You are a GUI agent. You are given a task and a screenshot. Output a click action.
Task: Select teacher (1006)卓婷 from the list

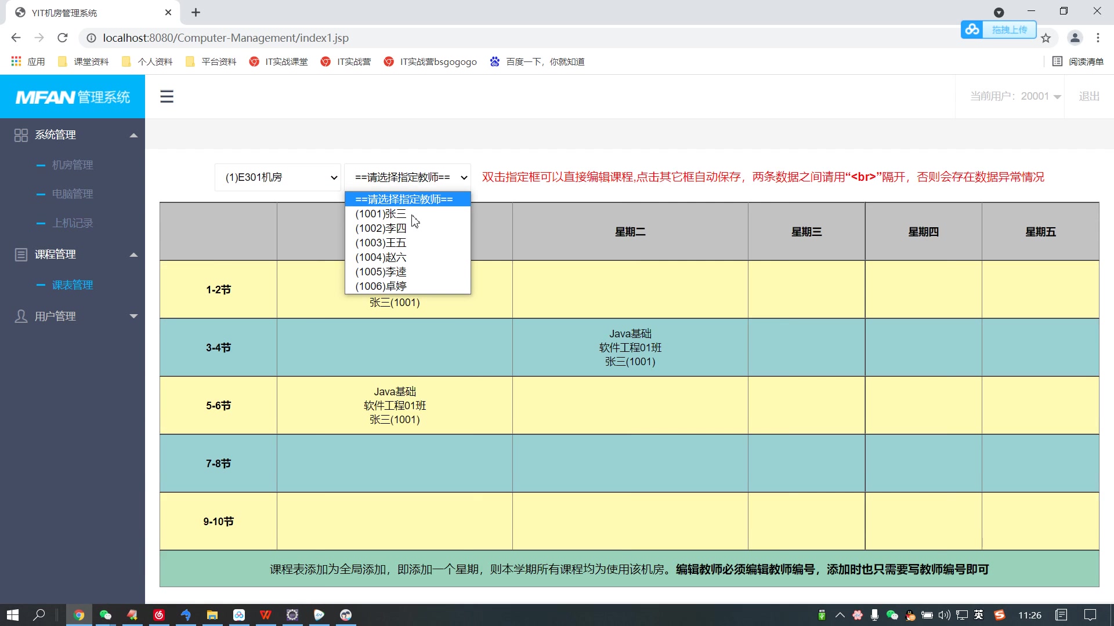[x=381, y=286]
